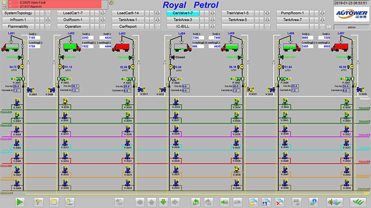The width and height of the screenshot is (371, 208).
Task: Click the IC-BILL button
Action: click(183, 26)
